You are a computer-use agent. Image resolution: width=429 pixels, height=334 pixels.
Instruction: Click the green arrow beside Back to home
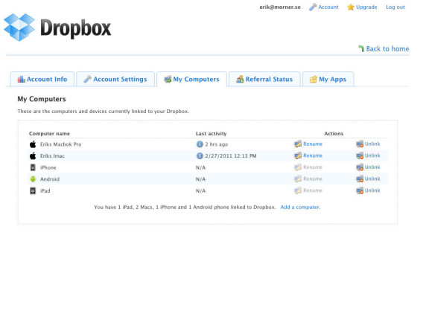(x=361, y=48)
